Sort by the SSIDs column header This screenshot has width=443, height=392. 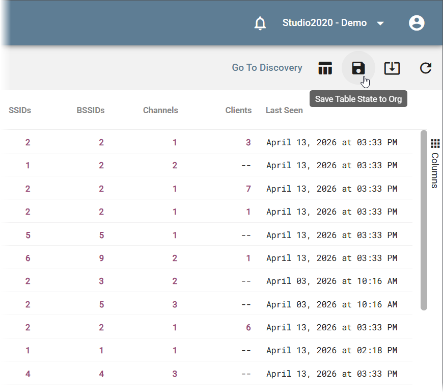(x=20, y=110)
